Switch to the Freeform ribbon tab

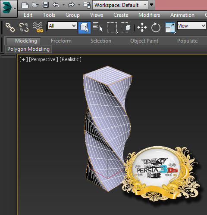(x=61, y=41)
